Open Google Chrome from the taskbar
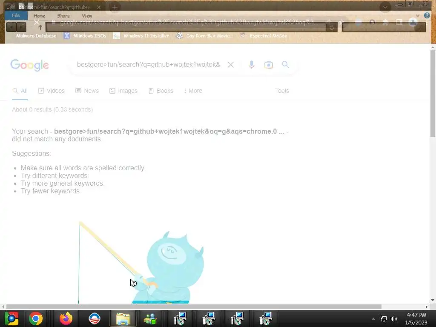Viewport: 436px width, 327px height. click(36, 318)
